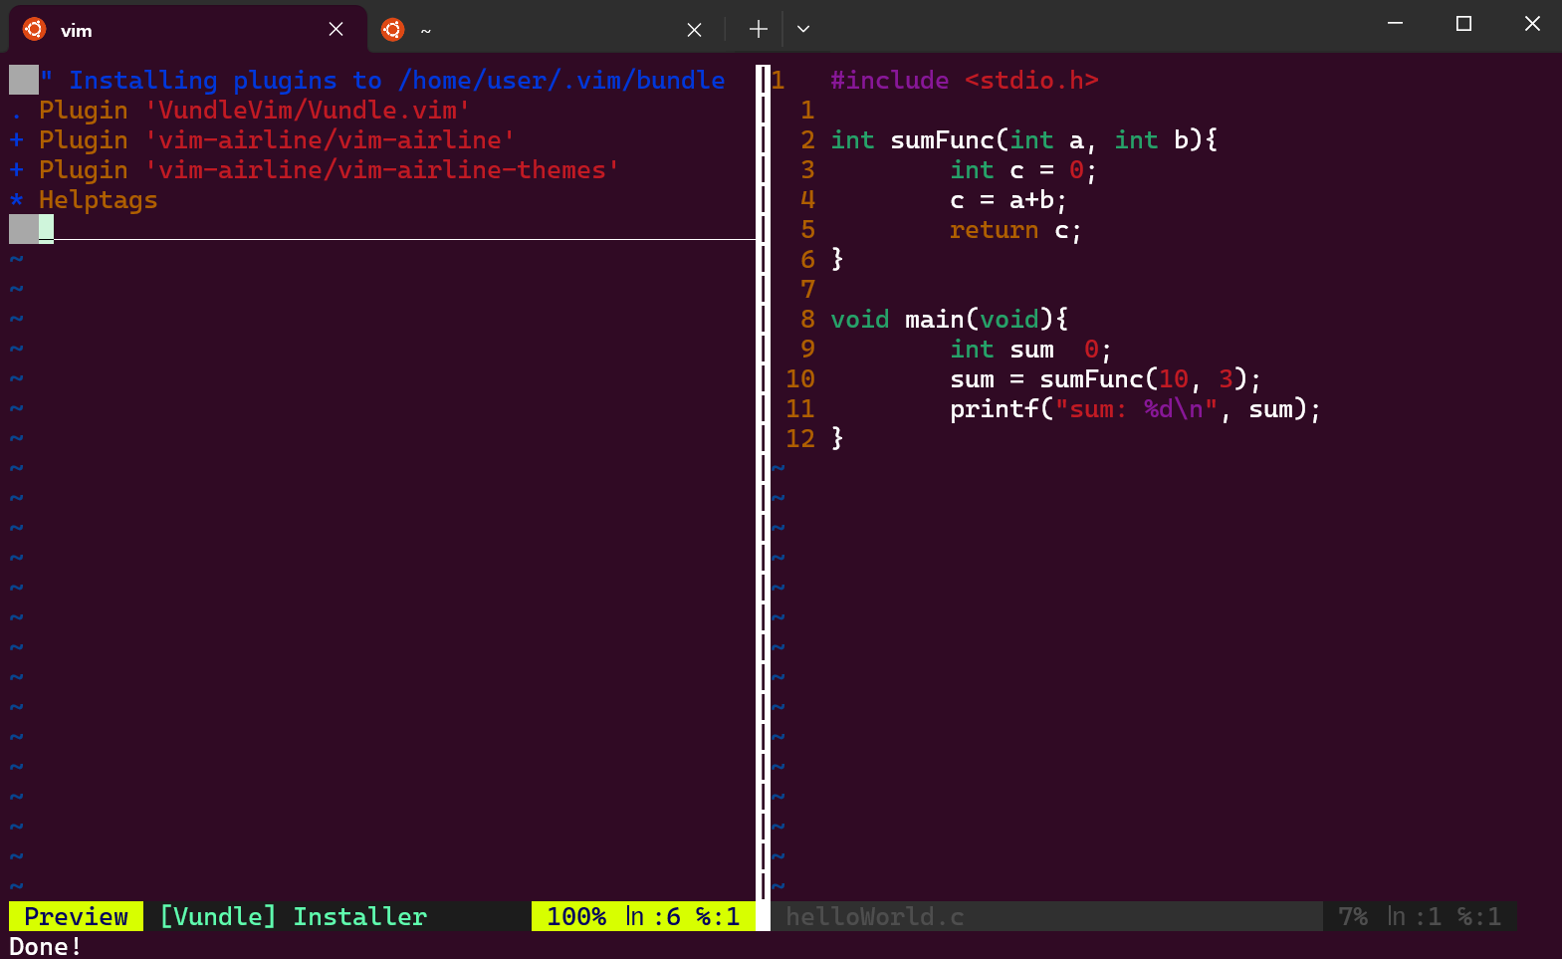The height and width of the screenshot is (959, 1562).
Task: Click the '*' marker before Helptags
Action: [17, 200]
